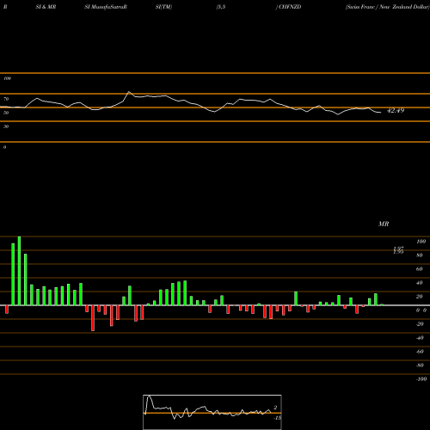The width and height of the screenshot is (430, 430).
Task: Click the MR axis label -40
Action: 420,338
